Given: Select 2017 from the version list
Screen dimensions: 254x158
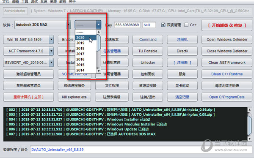Looking at the screenshot, I should pos(86,54).
